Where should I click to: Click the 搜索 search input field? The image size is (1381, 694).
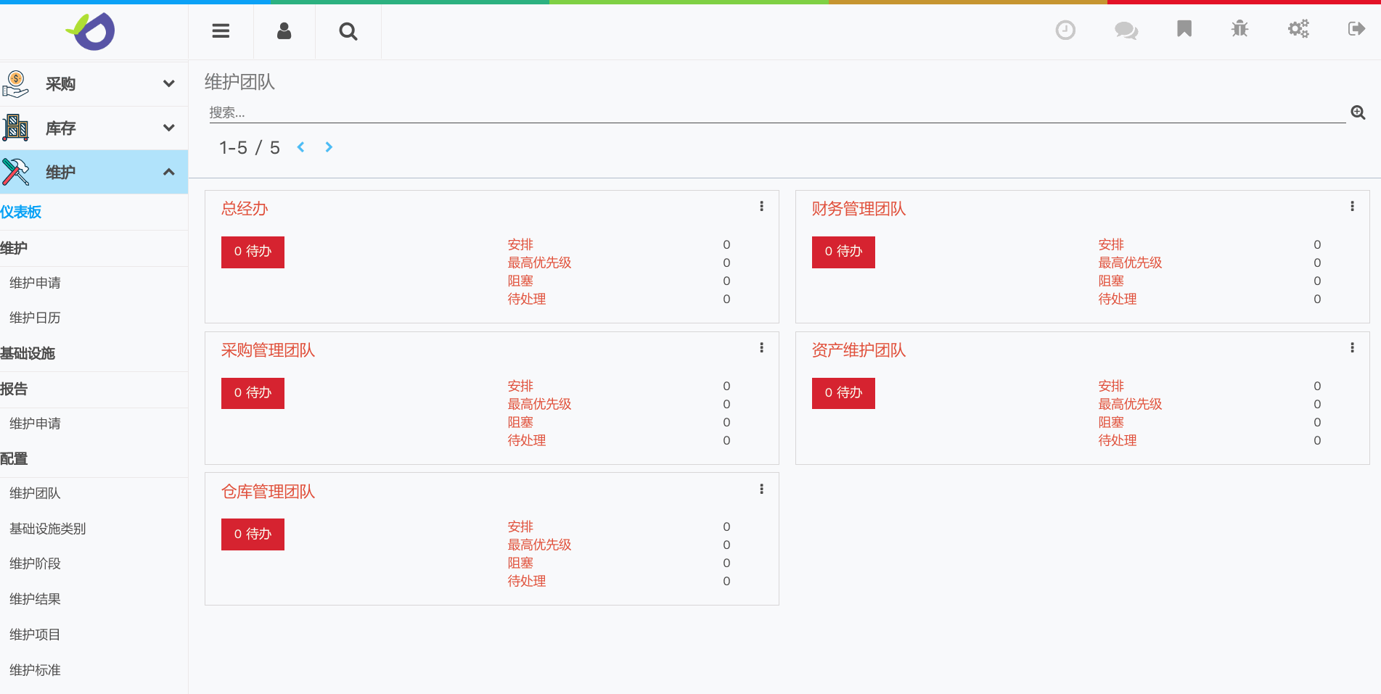776,112
